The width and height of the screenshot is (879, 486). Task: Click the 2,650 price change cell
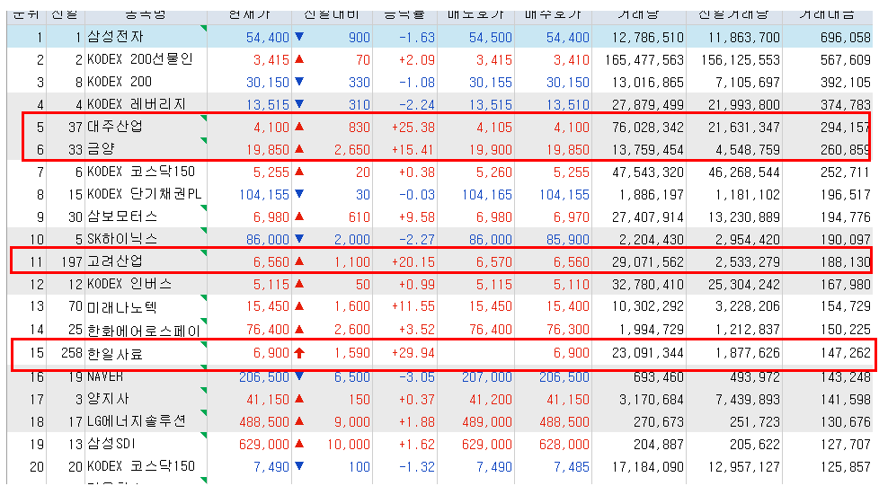352,150
